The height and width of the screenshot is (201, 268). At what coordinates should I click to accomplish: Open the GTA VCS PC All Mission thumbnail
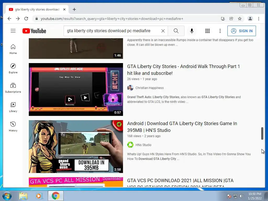76,182
